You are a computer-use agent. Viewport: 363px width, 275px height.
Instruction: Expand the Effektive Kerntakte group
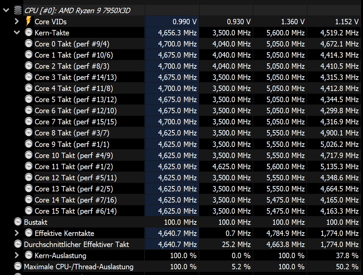[17, 233]
